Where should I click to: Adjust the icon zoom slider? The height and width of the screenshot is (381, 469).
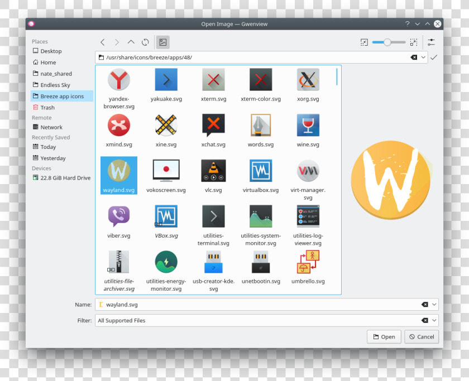pos(389,42)
